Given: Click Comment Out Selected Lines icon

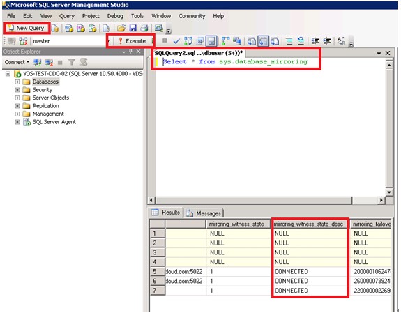Looking at the screenshot, I should 289,41.
